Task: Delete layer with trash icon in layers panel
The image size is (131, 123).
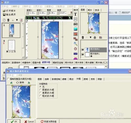Action: (83, 38)
